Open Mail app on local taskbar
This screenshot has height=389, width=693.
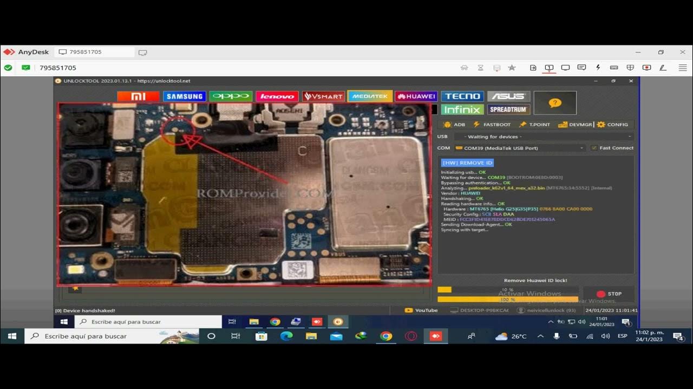[336, 336]
